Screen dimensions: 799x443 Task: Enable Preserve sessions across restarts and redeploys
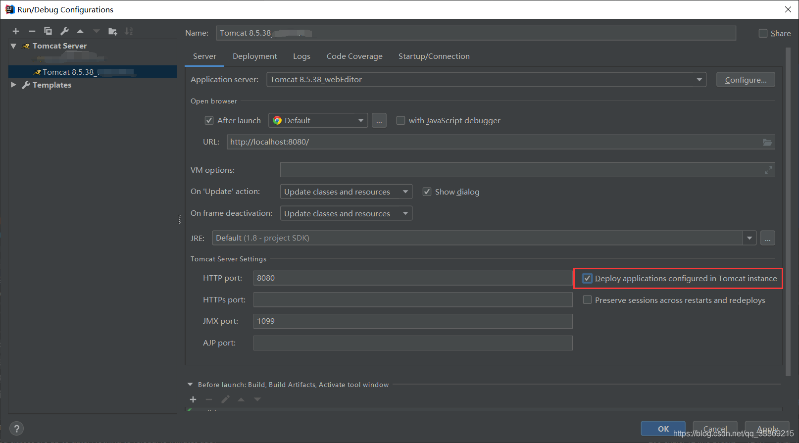[x=587, y=300]
